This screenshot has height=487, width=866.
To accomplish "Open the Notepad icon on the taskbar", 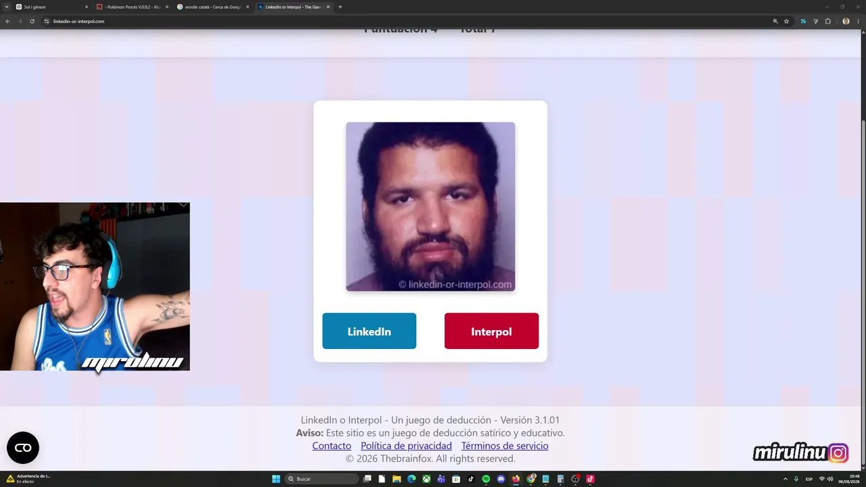I will point(545,479).
